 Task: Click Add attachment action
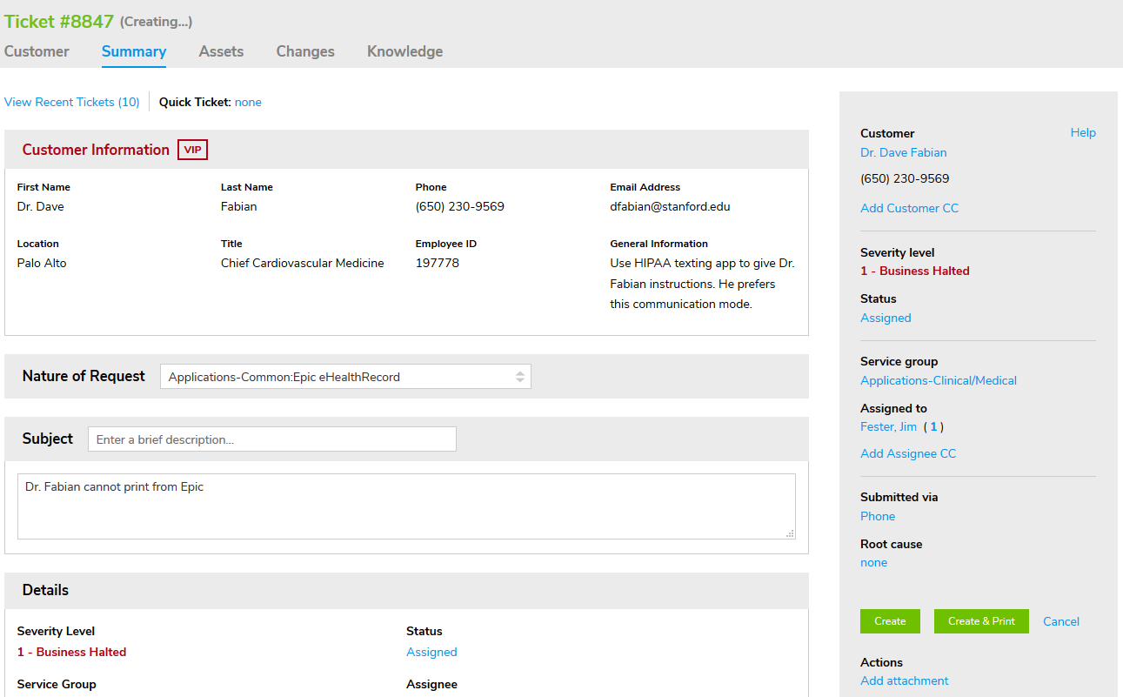904,680
